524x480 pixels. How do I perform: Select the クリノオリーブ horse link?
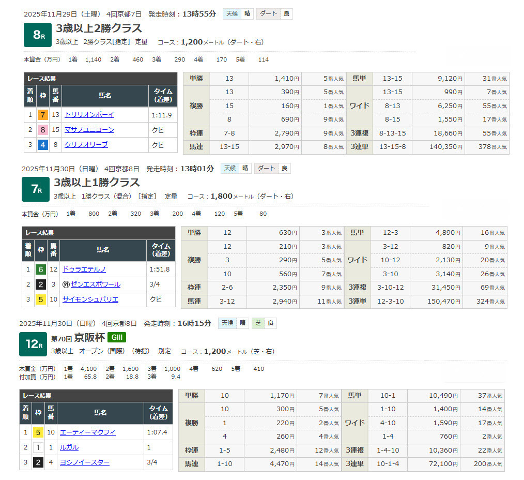coord(86,145)
